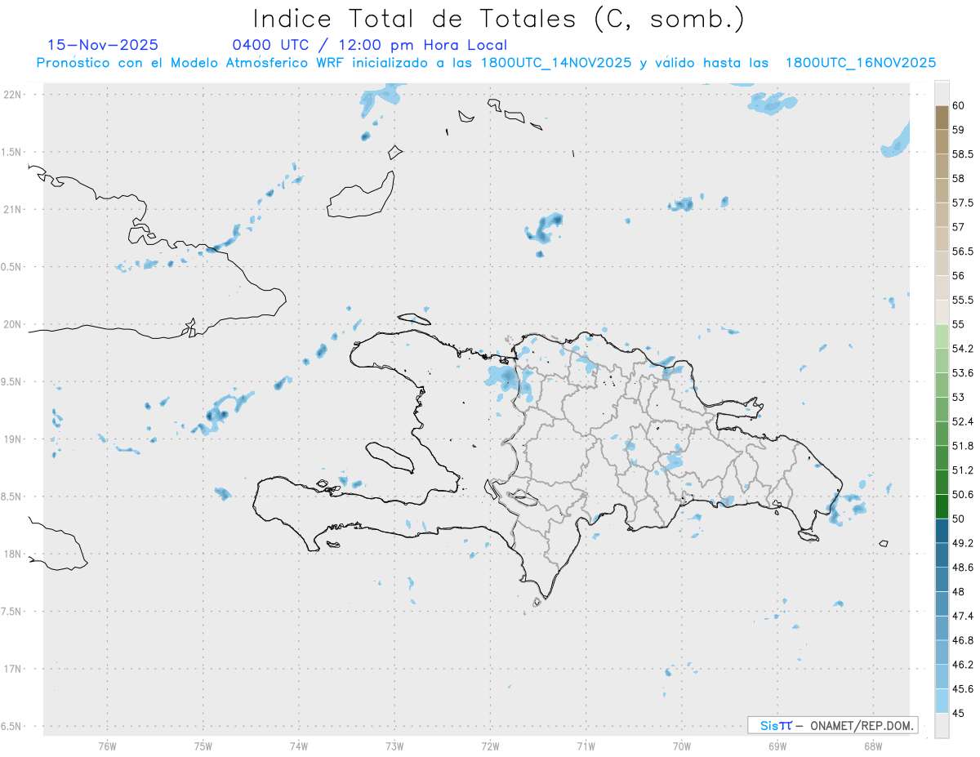The height and width of the screenshot is (757, 980).
Task: Click the colorbar value '45.6'
Action: pyautogui.click(x=963, y=689)
